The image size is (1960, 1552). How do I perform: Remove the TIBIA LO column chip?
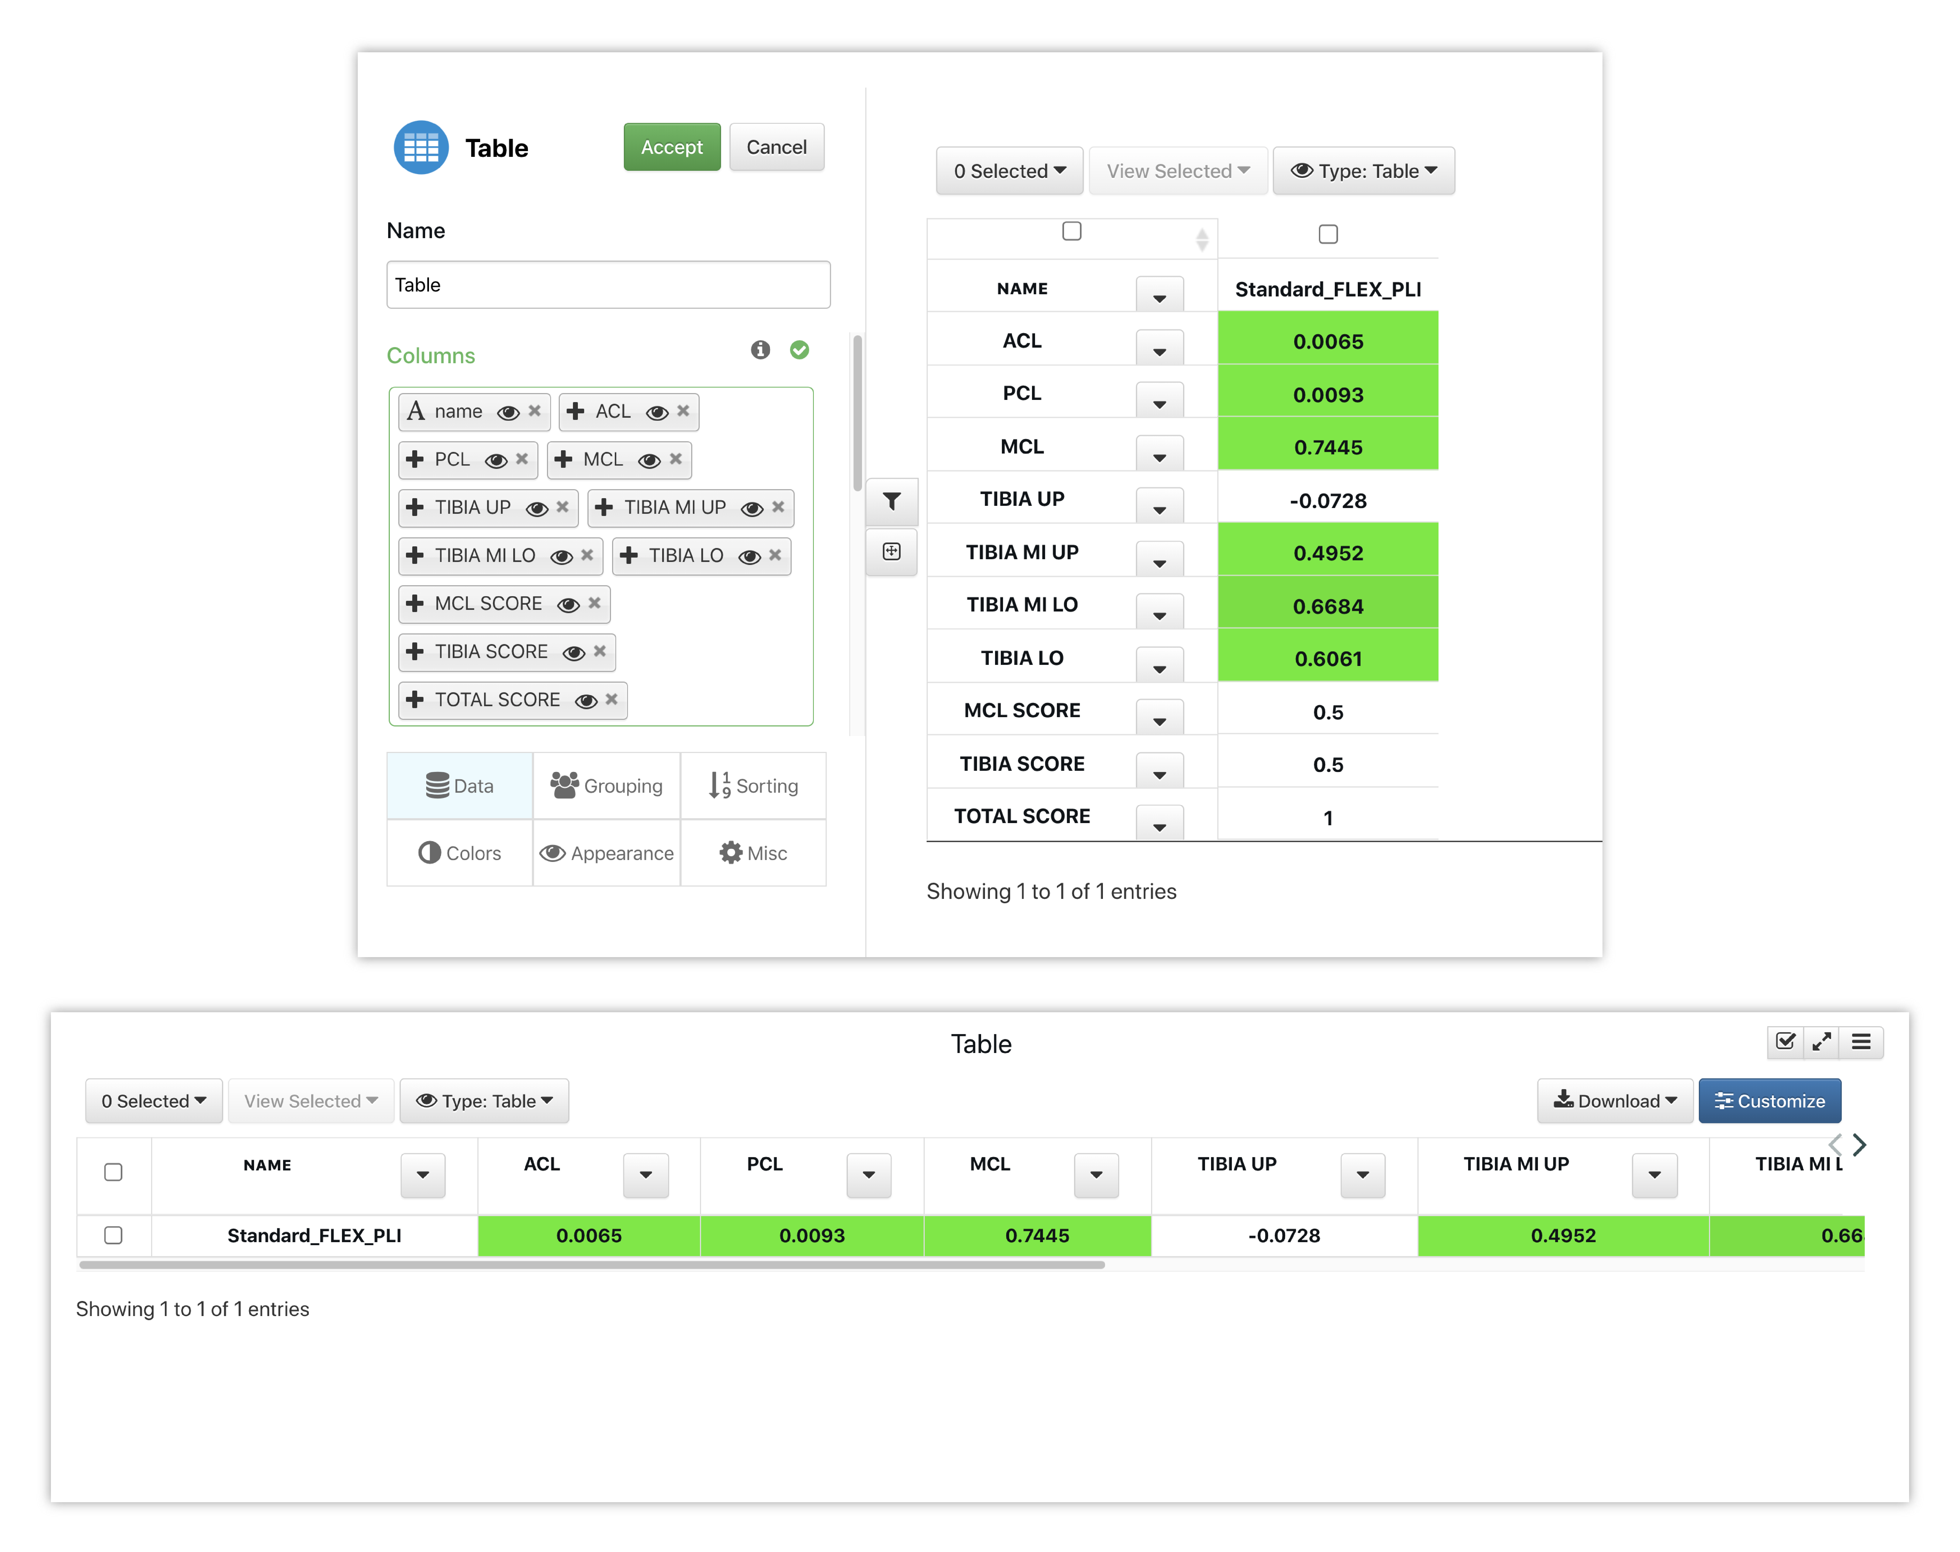(x=775, y=555)
